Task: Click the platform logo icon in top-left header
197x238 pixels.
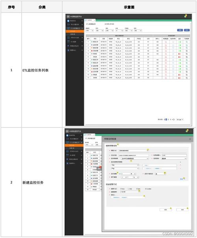Action: click(68, 17)
